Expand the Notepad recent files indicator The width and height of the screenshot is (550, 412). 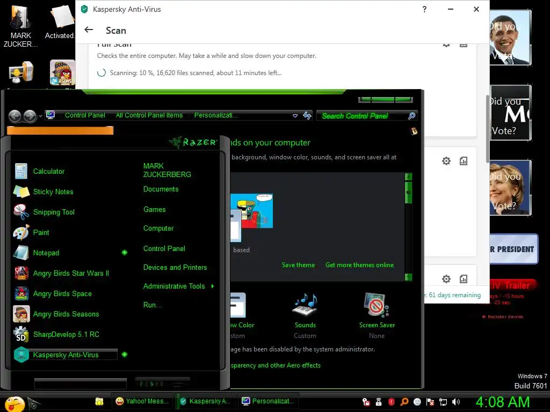[125, 253]
